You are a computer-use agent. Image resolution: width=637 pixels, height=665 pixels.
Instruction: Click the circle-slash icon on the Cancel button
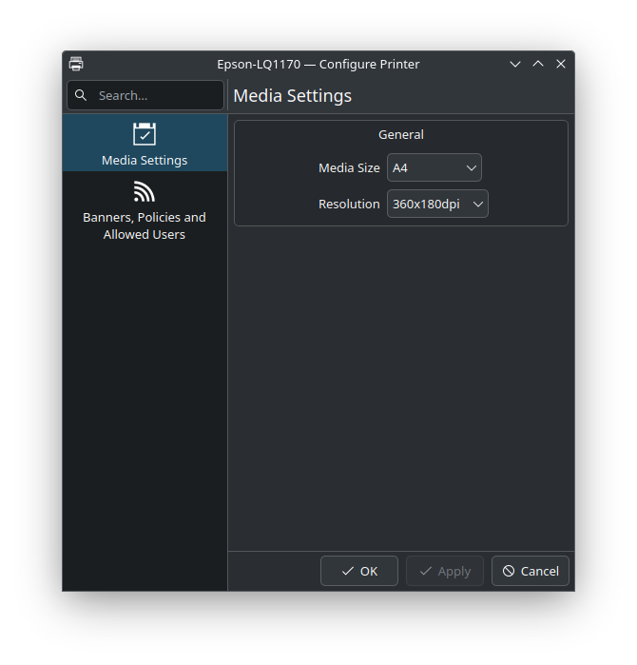[509, 571]
